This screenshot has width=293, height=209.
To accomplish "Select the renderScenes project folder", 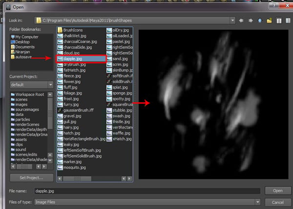I will coord(25,124).
